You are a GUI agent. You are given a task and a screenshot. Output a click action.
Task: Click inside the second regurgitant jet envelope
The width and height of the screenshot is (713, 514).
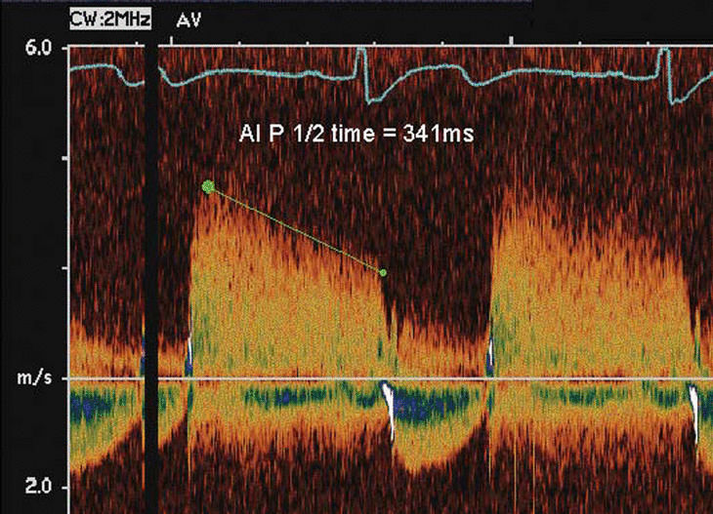pos(586,293)
